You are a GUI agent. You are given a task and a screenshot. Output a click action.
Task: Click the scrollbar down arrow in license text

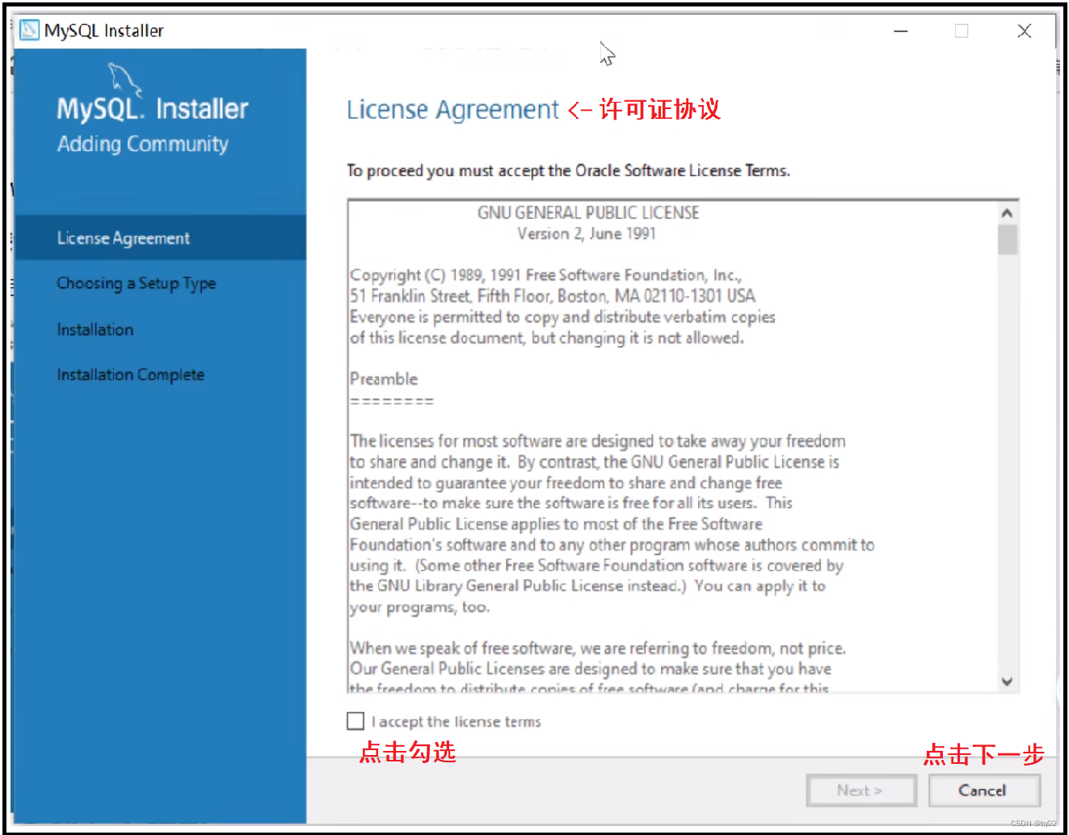[x=1007, y=681]
